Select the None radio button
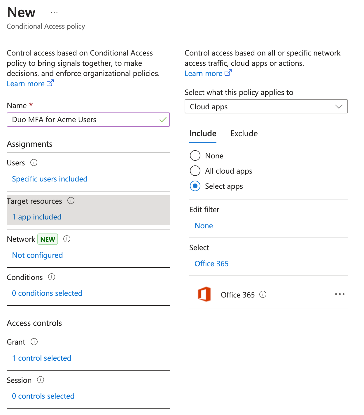This screenshot has height=415, width=364. click(195, 155)
